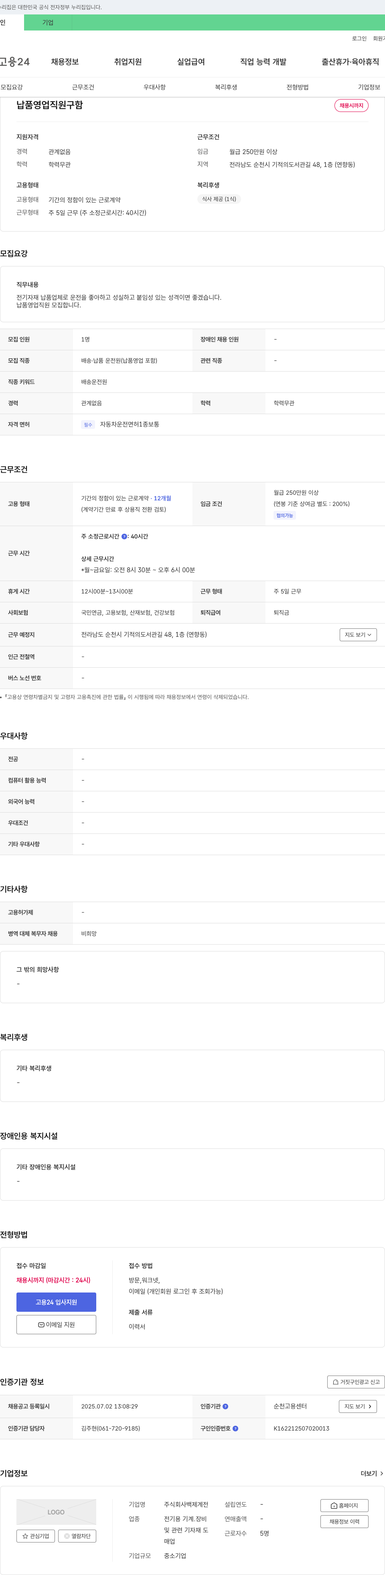Image resolution: width=385 pixels, height=1575 pixels.
Task: Click the contact 김주현(061-720-9185)
Action: (111, 1428)
